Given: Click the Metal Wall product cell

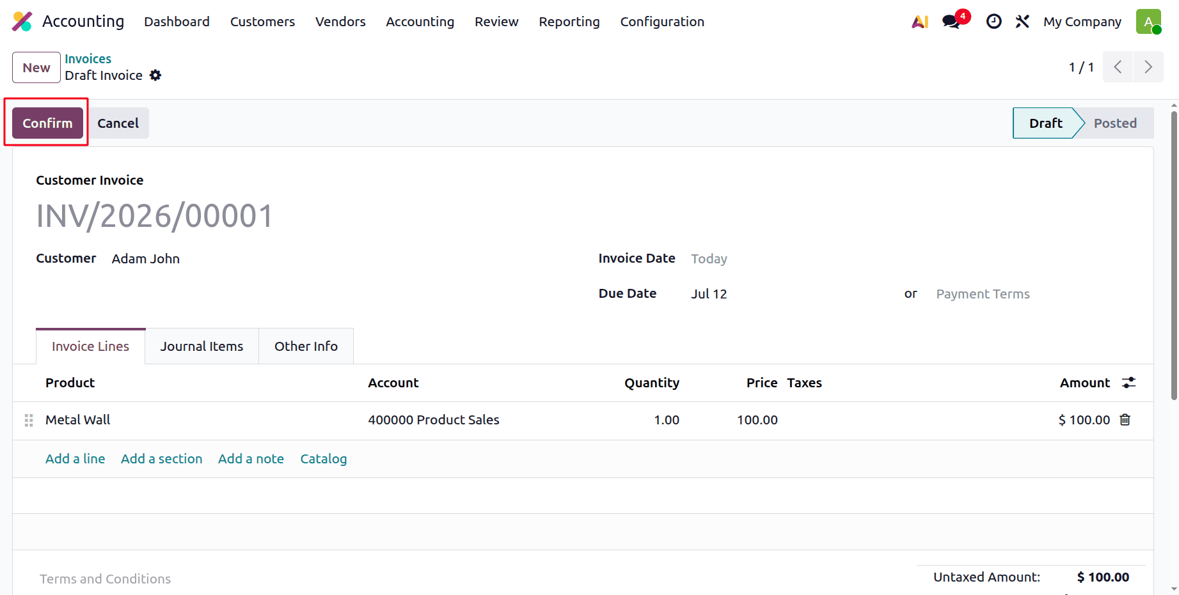Looking at the screenshot, I should [77, 420].
